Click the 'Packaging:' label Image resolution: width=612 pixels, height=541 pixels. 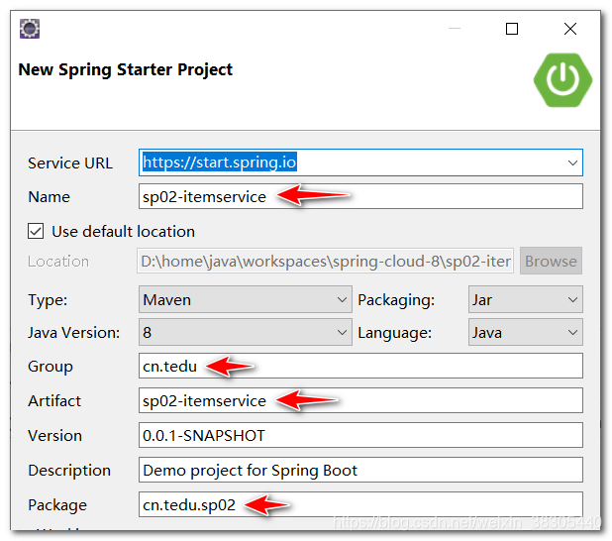click(x=396, y=300)
